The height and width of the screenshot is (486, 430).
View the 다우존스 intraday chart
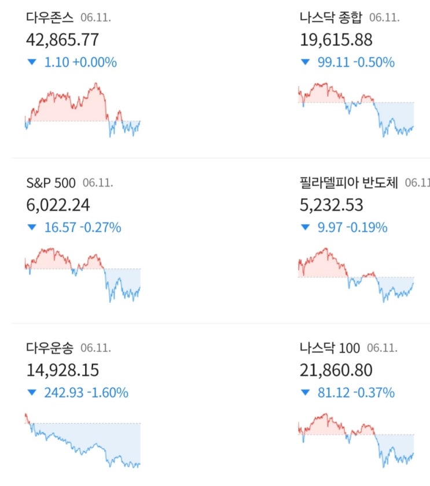coord(83,110)
